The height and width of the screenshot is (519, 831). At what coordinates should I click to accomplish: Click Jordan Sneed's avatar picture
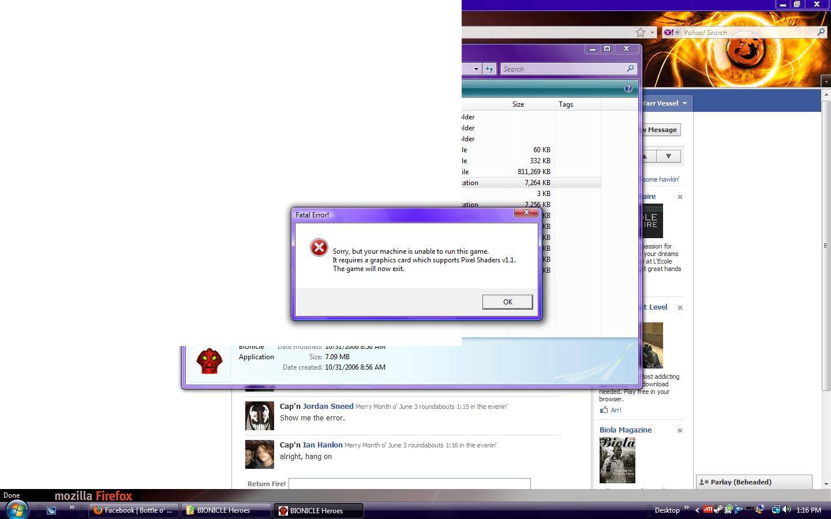[x=260, y=416]
